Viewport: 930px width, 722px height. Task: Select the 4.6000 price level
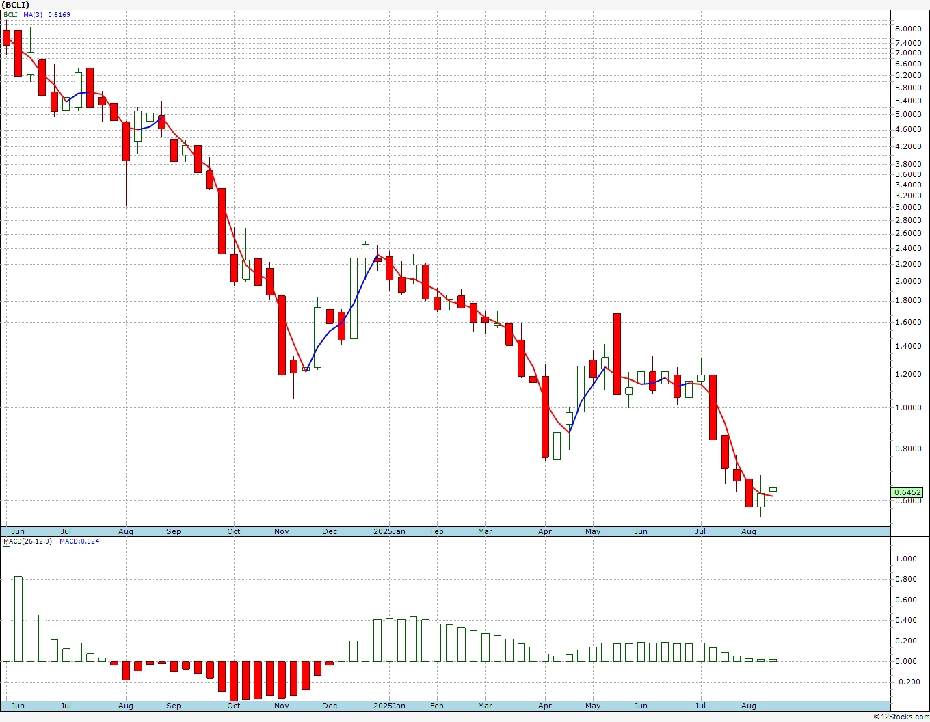point(908,130)
